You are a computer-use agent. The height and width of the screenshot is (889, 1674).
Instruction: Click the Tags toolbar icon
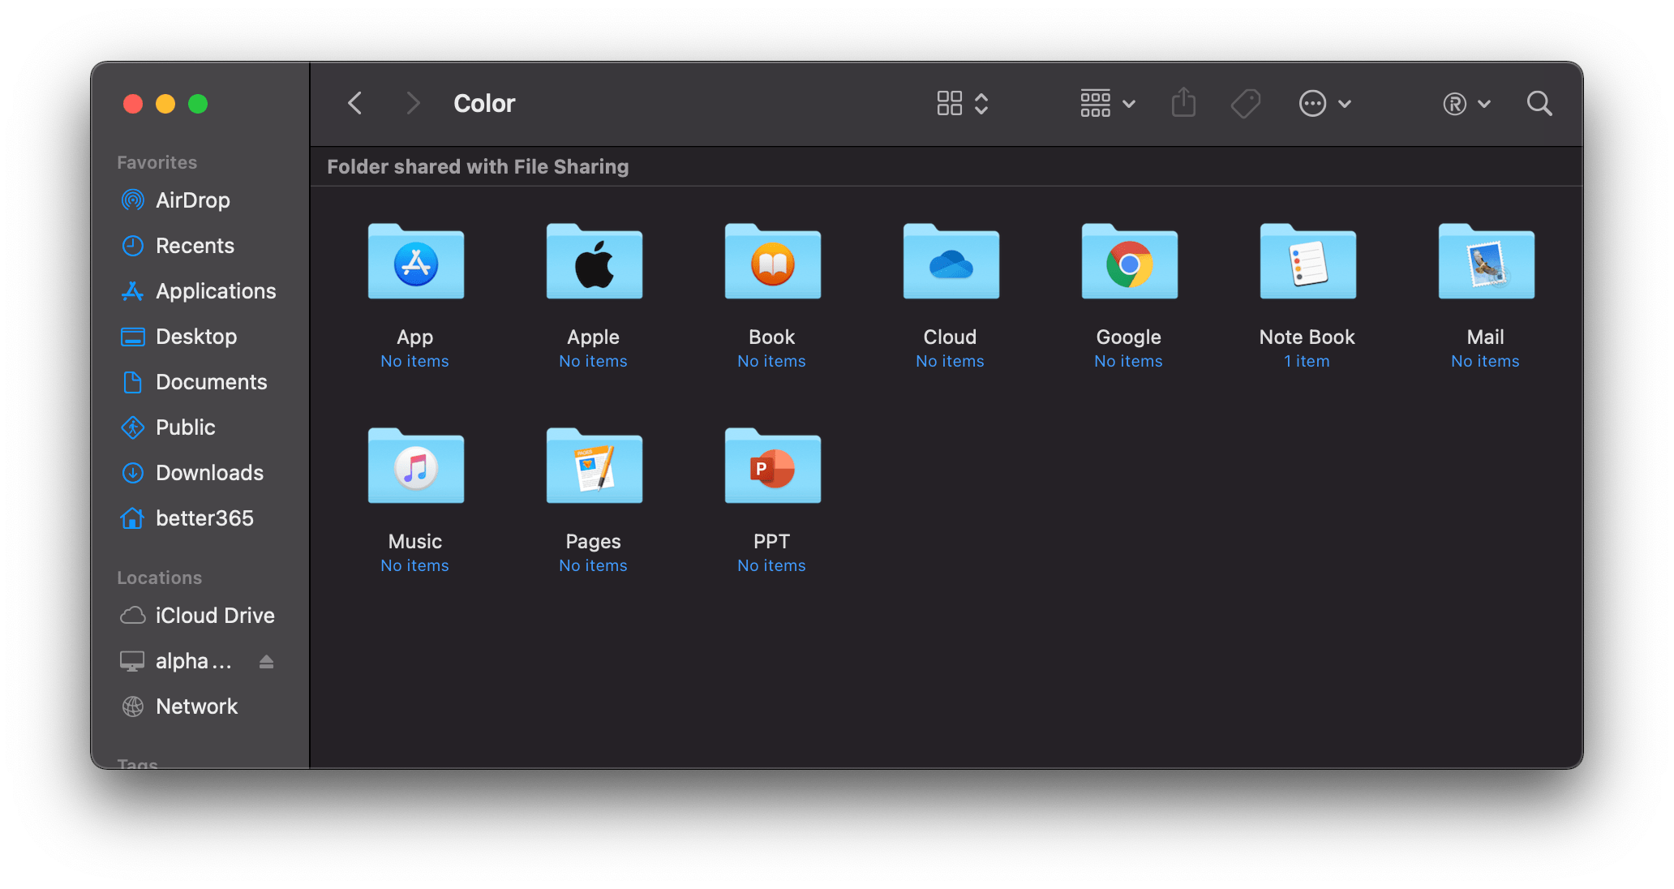(1245, 103)
